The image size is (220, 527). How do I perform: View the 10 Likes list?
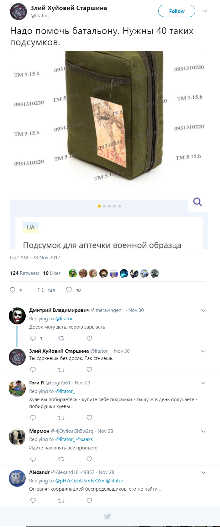52,273
